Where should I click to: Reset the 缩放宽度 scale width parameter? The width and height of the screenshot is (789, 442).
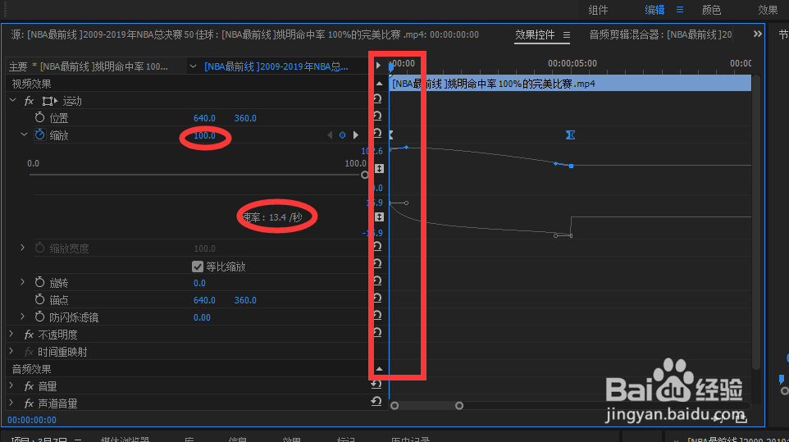[377, 246]
